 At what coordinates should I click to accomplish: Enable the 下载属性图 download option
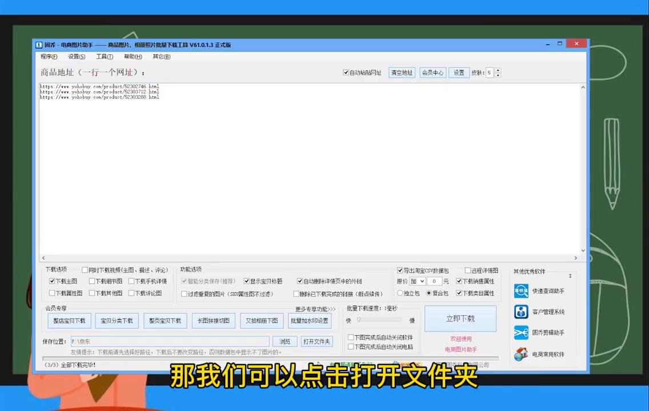click(53, 293)
